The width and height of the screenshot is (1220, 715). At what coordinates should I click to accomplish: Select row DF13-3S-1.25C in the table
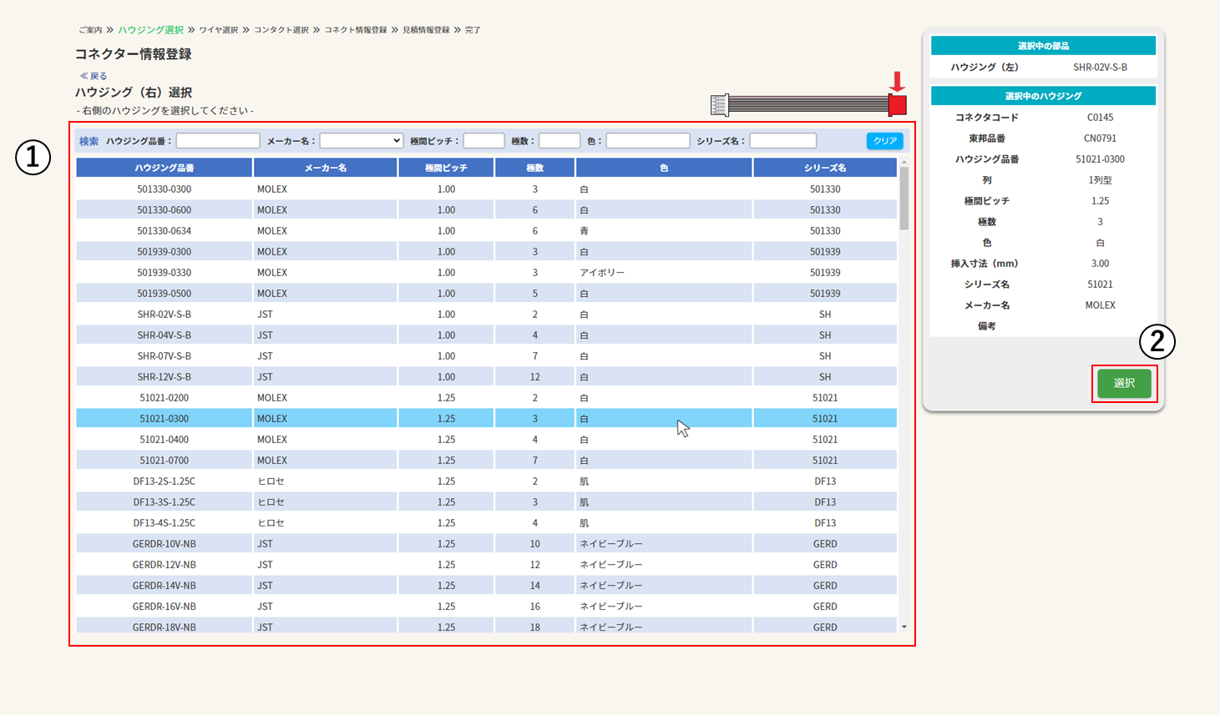165,502
